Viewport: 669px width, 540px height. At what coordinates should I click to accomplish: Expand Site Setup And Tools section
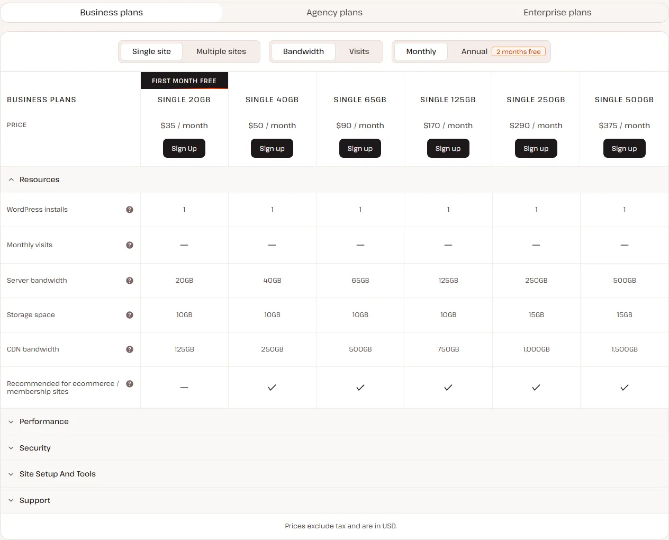[x=334, y=474]
